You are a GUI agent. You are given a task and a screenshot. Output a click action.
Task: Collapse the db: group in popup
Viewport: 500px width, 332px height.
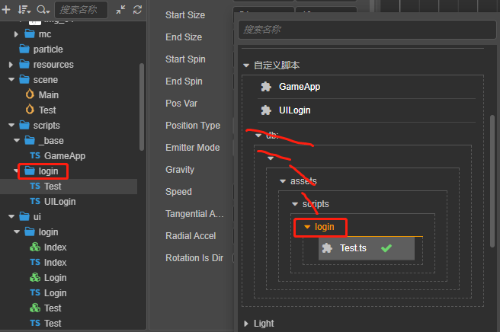[258, 136]
